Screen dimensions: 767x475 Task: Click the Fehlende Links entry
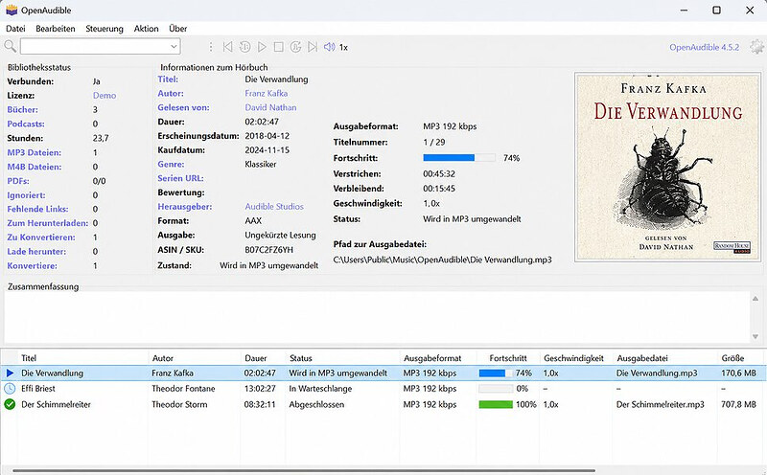click(37, 209)
